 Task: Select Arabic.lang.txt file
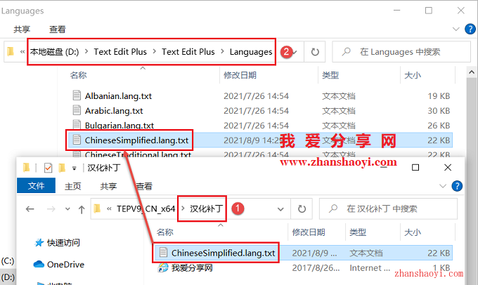(114, 110)
